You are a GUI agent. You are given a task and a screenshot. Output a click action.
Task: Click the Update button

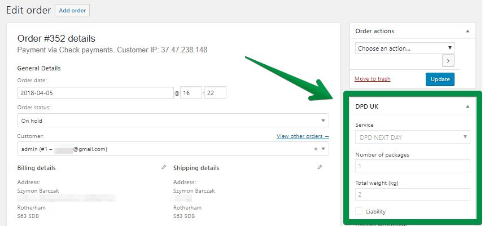pos(440,79)
